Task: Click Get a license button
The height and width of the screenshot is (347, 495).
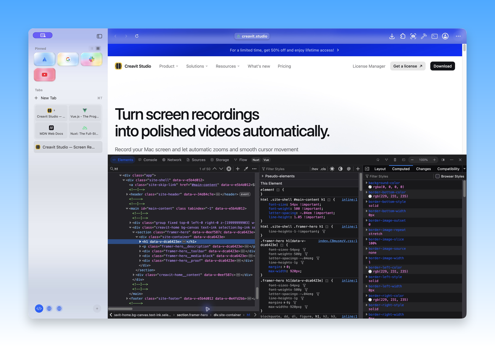Action: pyautogui.click(x=408, y=66)
